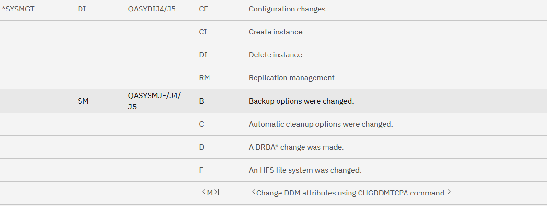Click the end-of-change marker after M

tap(217, 192)
